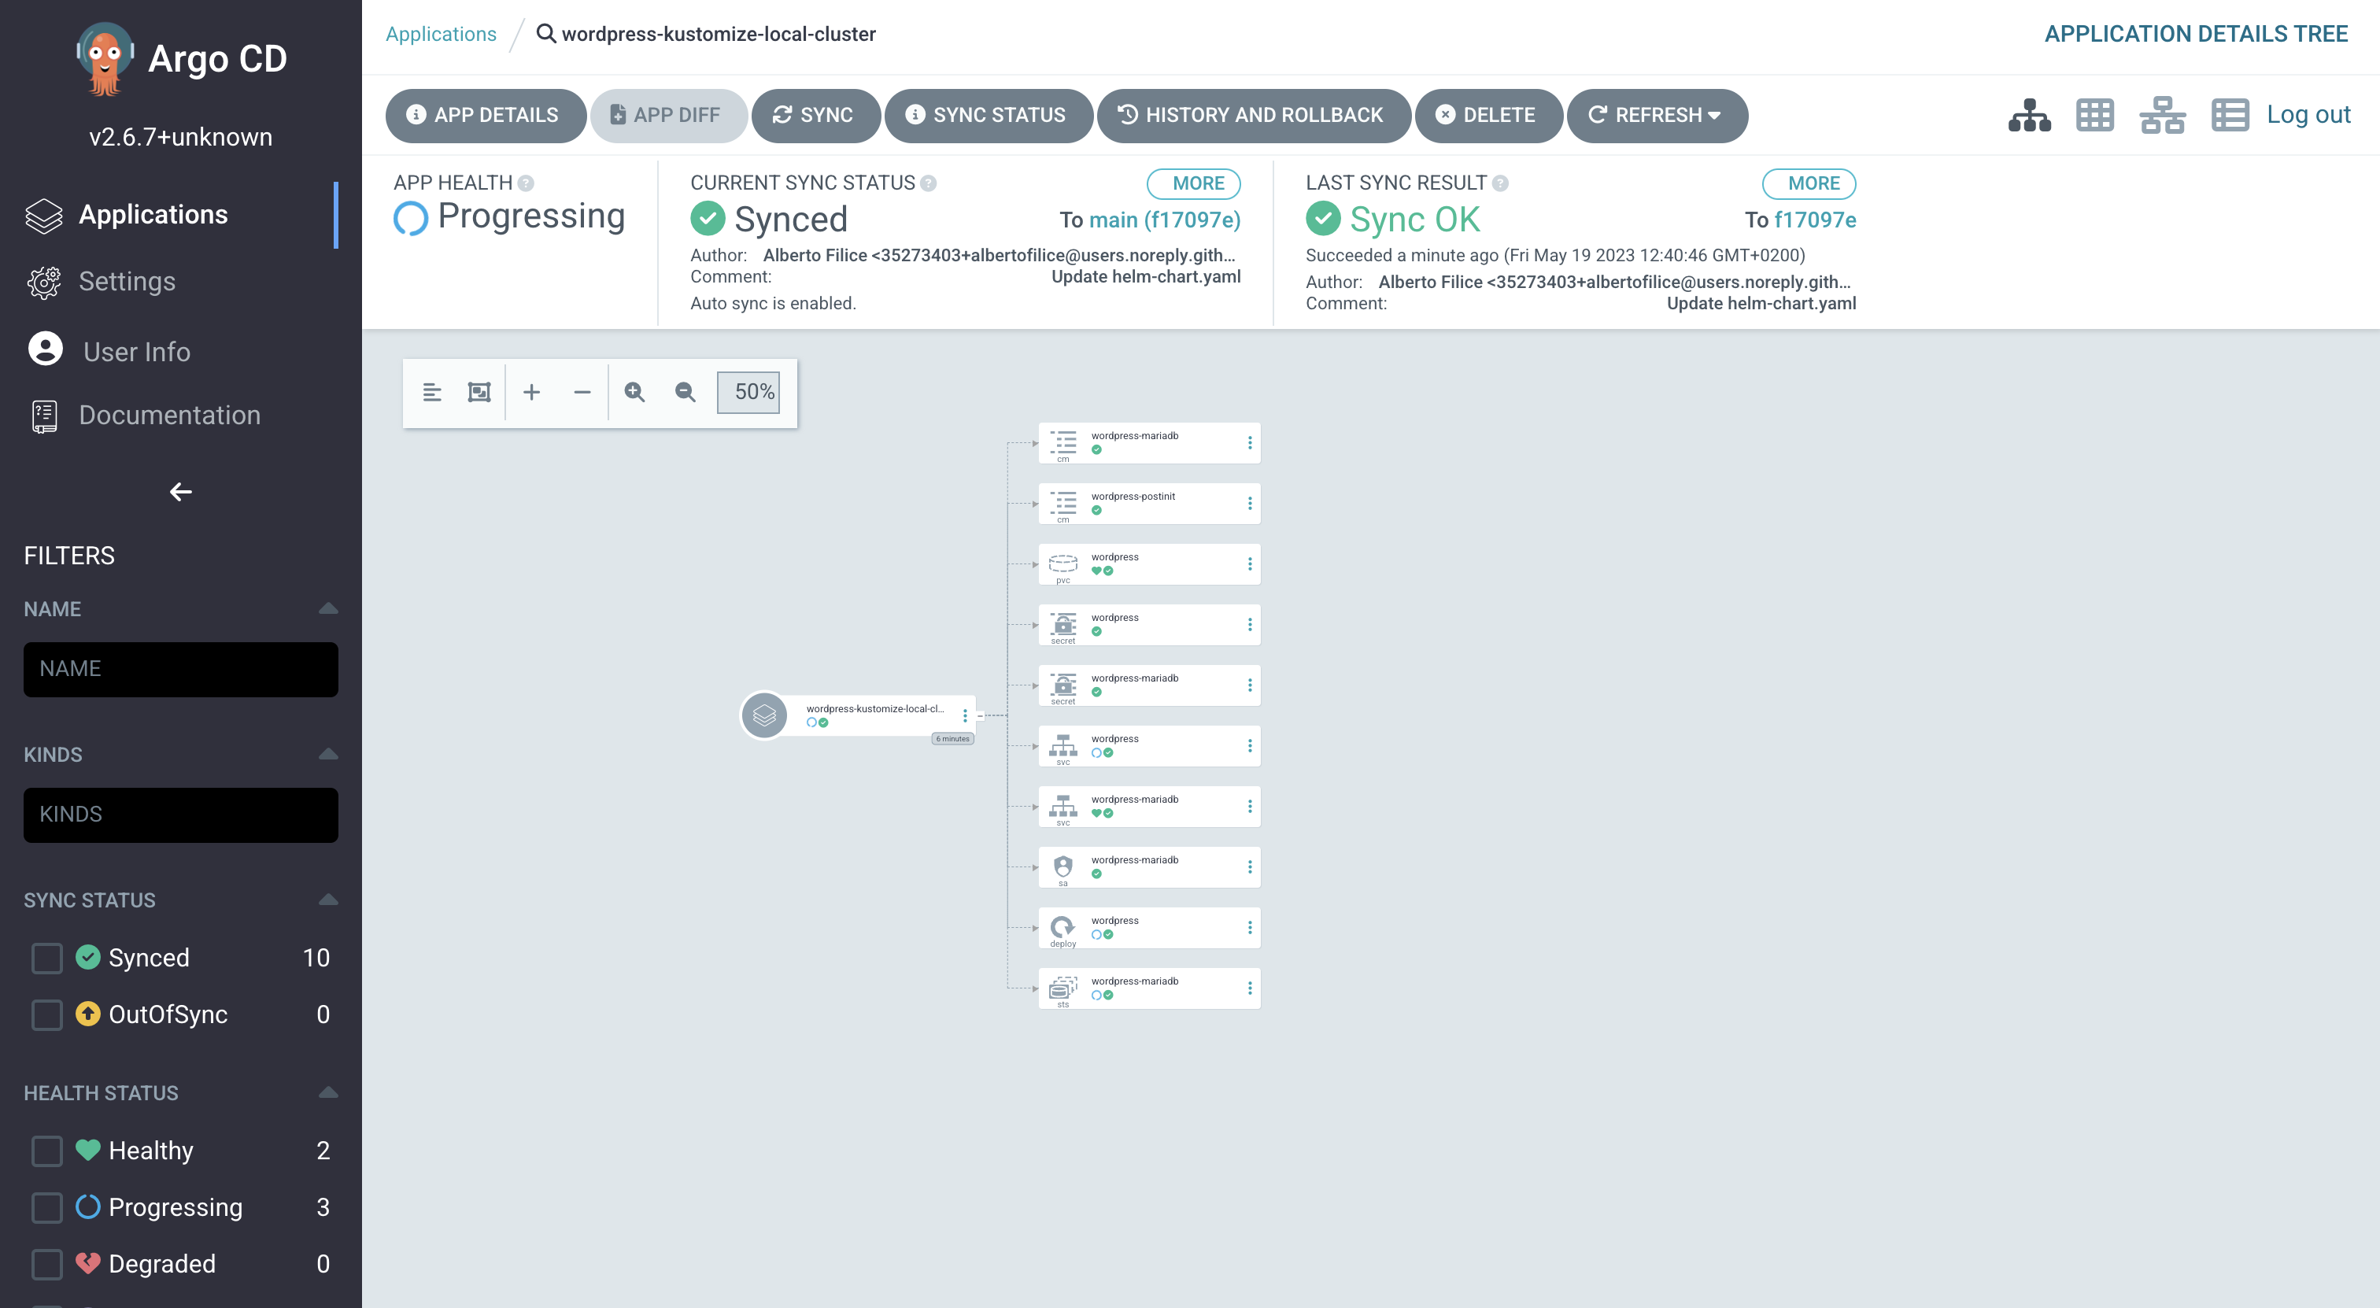Open HISTORY AND ROLLBACK
Screen dimensions: 2380x1308
point(1253,116)
